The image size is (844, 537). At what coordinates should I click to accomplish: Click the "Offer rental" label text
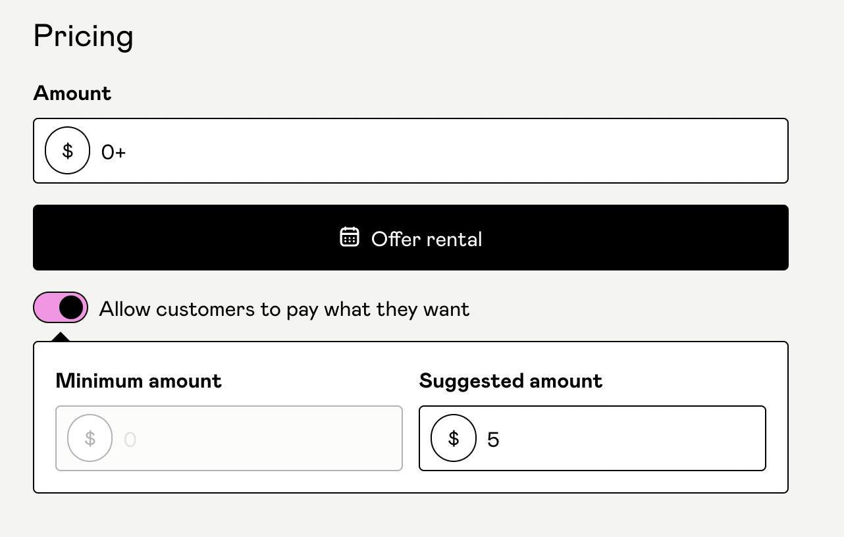tap(427, 239)
